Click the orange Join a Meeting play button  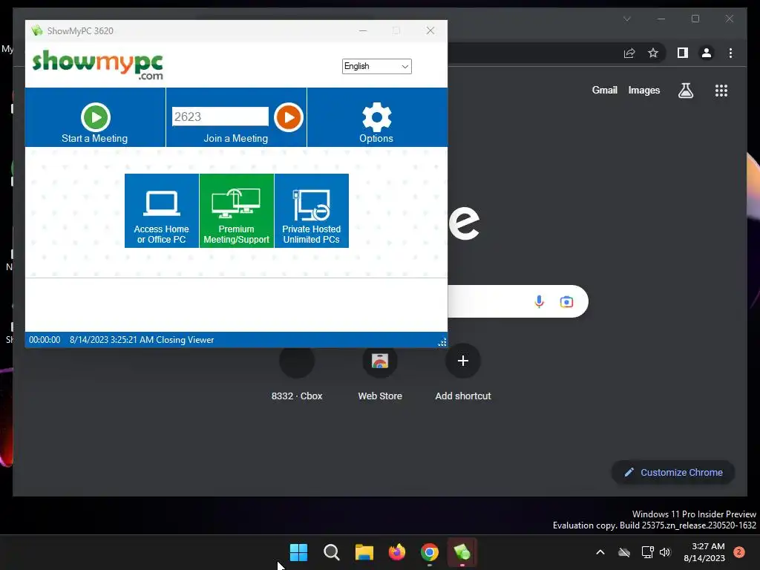[x=289, y=117]
